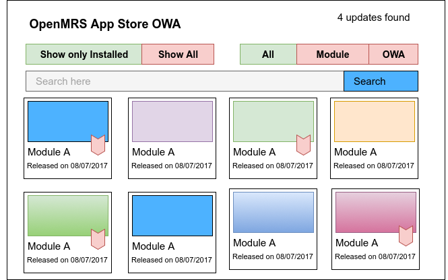The height and width of the screenshot is (280, 448).
Task: Toggle the Show All filter
Action: tap(178, 55)
